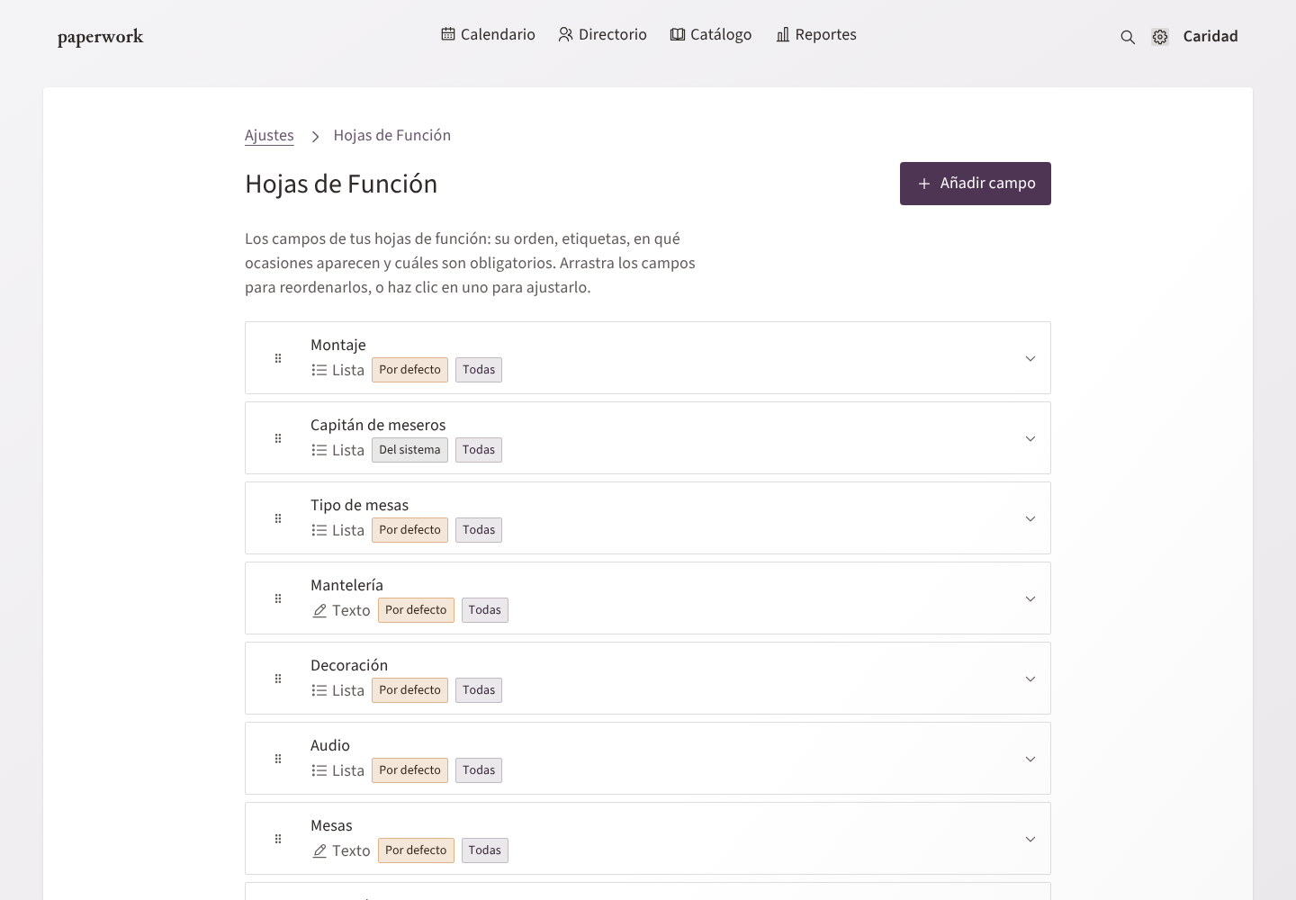
Task: Go back to Ajustes breadcrumb link
Action: pyautogui.click(x=269, y=135)
